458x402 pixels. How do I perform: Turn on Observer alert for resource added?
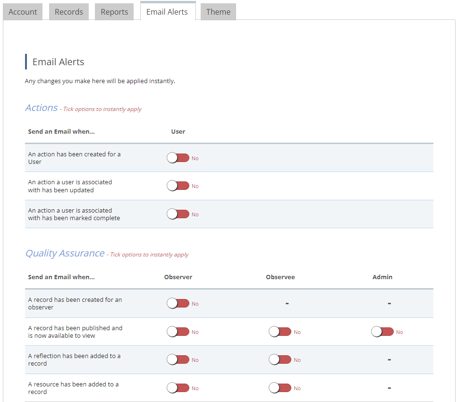178,388
